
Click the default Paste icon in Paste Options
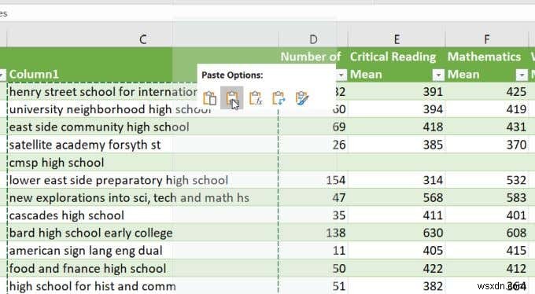[209, 98]
